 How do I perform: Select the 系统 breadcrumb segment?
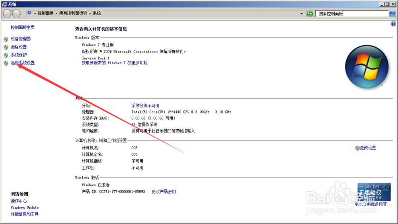[97, 13]
